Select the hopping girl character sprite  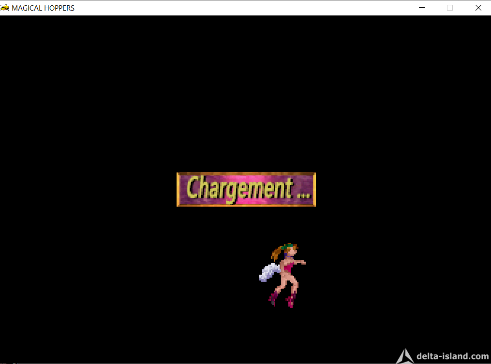283,275
